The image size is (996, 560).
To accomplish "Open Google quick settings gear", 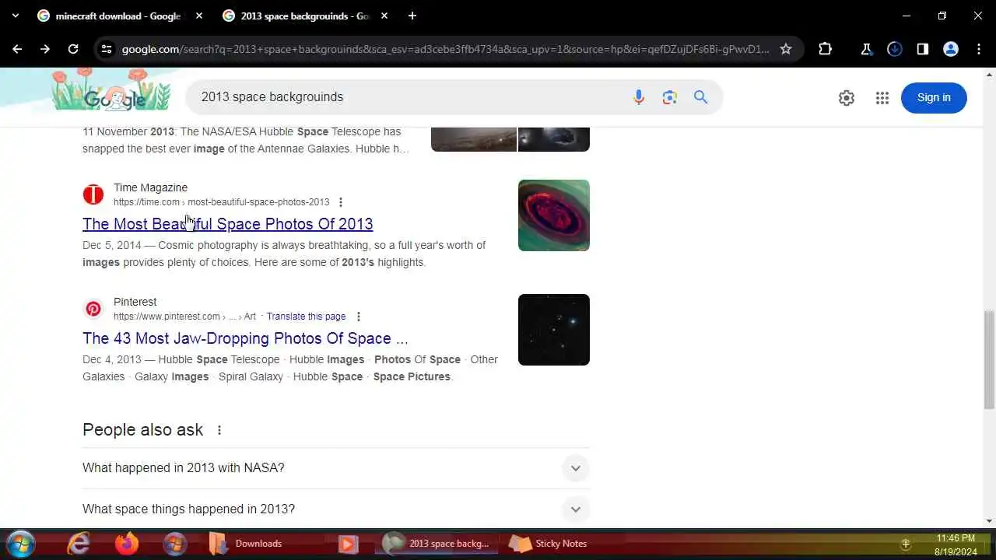I will point(847,98).
